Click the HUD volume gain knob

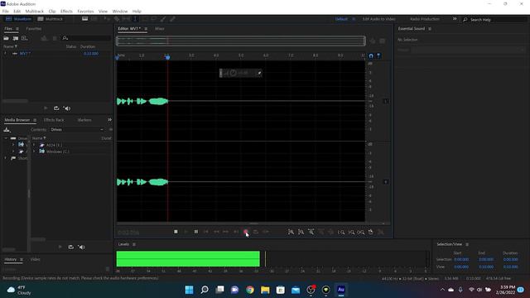pyautogui.click(x=233, y=73)
